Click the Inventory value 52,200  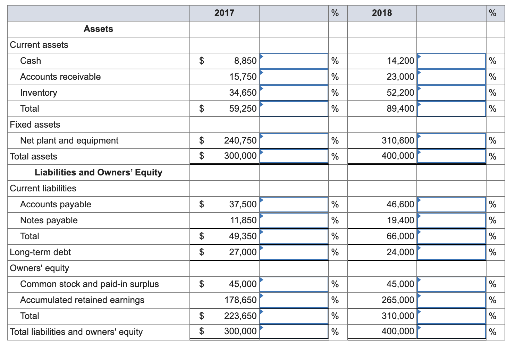tap(400, 93)
